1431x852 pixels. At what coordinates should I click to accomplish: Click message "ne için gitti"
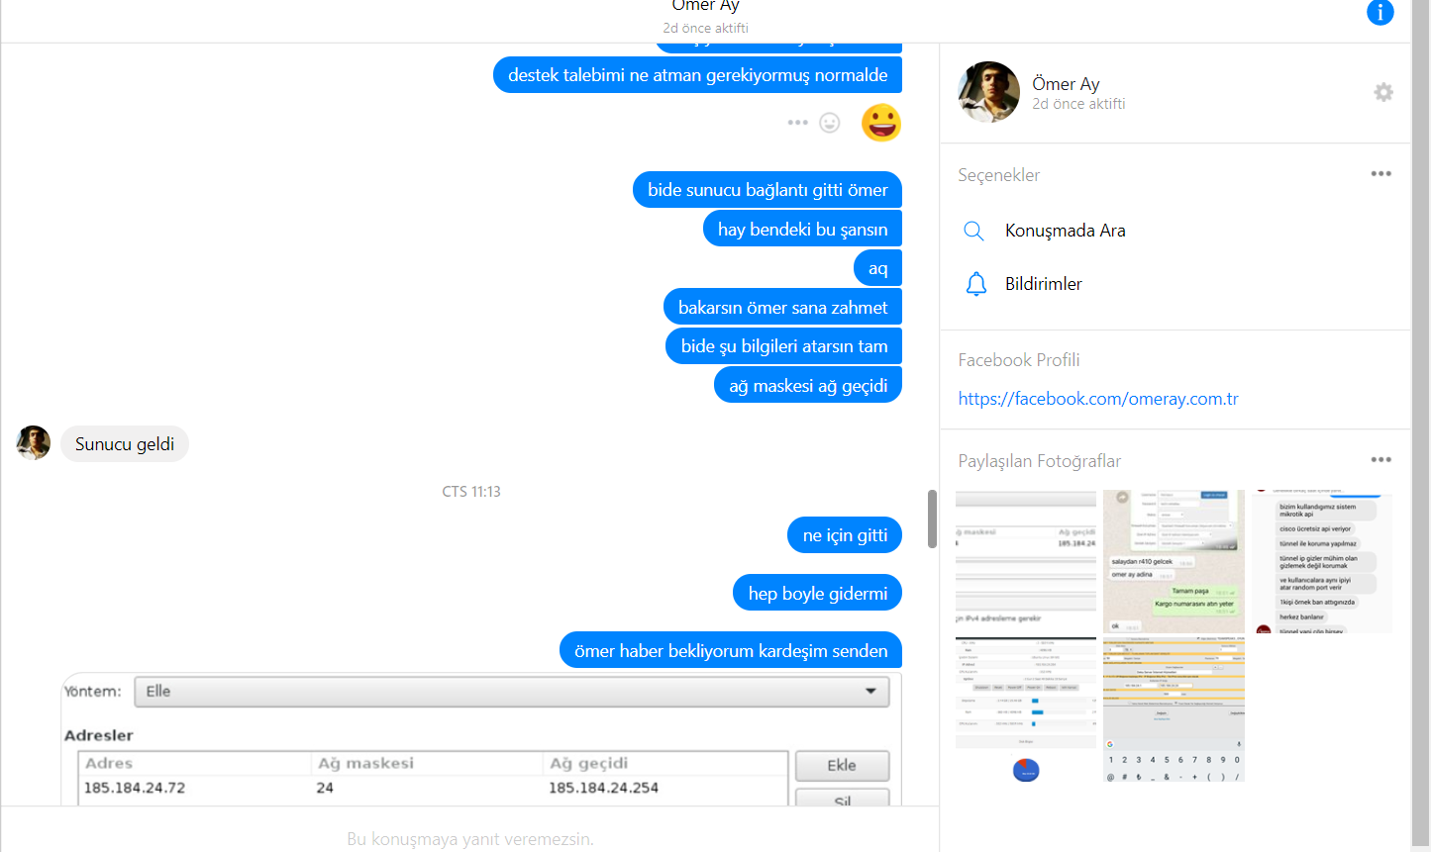(x=845, y=535)
